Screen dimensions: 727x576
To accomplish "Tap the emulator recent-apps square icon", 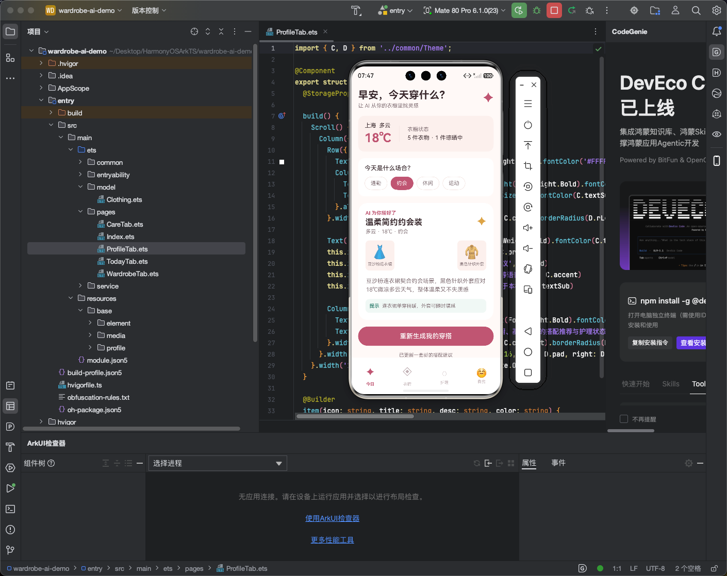I will (x=528, y=372).
